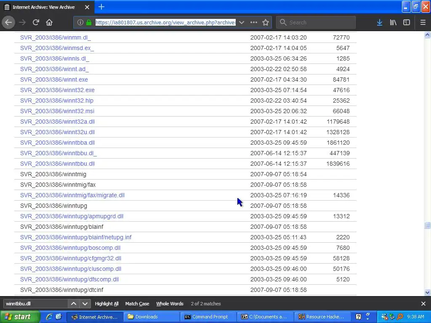Open winntupg/dfscomp.dll link
The width and height of the screenshot is (431, 323).
[69, 279]
